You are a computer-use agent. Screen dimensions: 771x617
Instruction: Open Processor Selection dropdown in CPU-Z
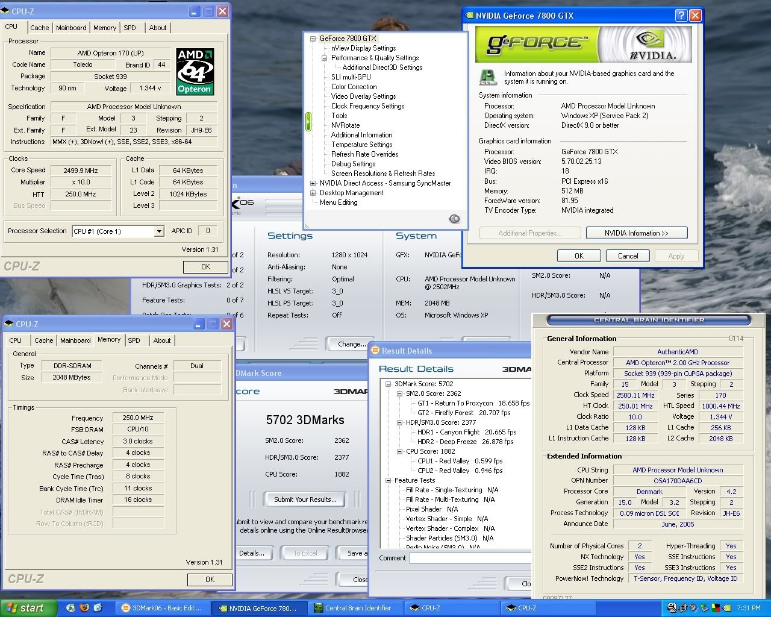pyautogui.click(x=159, y=231)
